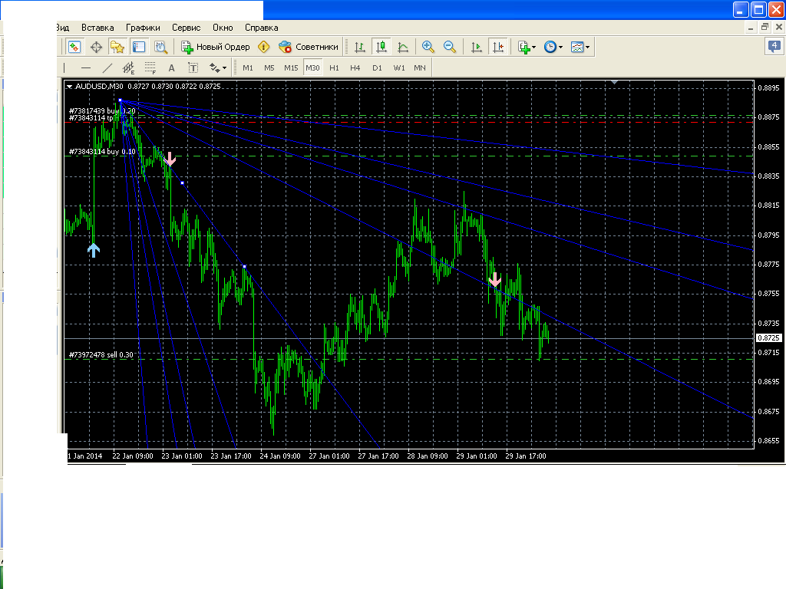The image size is (786, 589).
Task: Select the trendline drawing tool
Action: click(107, 67)
